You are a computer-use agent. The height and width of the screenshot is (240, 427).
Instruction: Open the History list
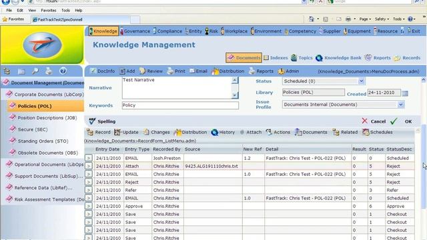(223, 132)
